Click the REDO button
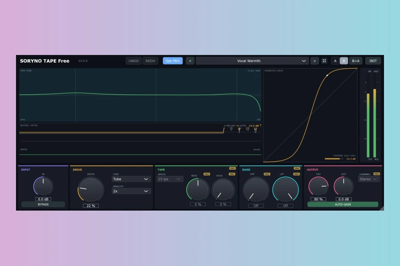Viewport: 400px width, 266px height. tap(150, 61)
